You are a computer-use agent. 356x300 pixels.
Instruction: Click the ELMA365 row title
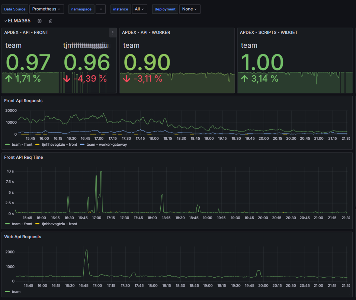pyautogui.click(x=19, y=21)
